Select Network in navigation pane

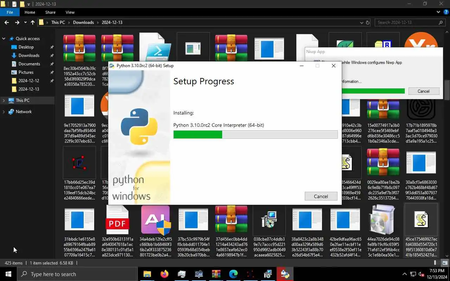24,112
